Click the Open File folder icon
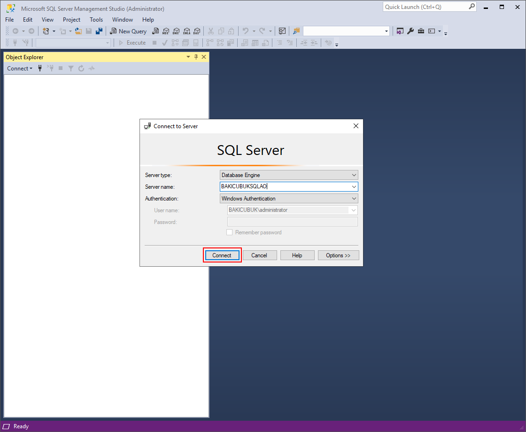This screenshot has height=432, width=526. coord(78,31)
